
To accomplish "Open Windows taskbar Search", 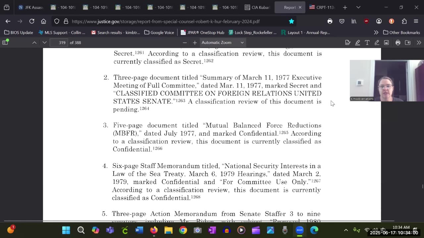I will tap(81, 230).
